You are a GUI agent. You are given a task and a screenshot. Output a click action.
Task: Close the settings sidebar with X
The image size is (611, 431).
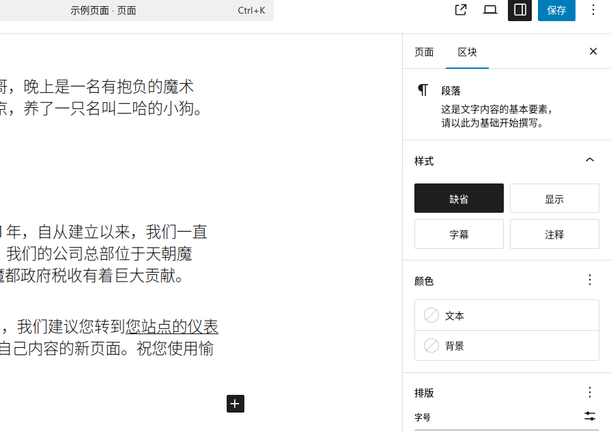(593, 52)
